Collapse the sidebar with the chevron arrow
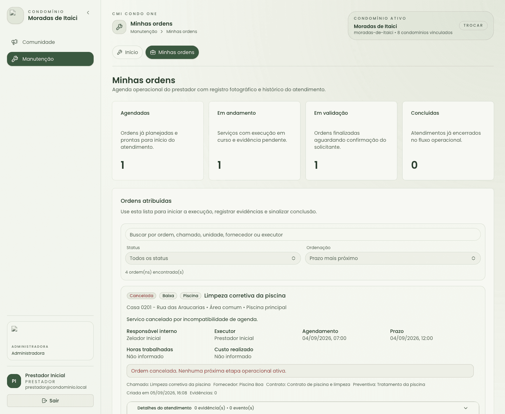The image size is (505, 414). 88,13
